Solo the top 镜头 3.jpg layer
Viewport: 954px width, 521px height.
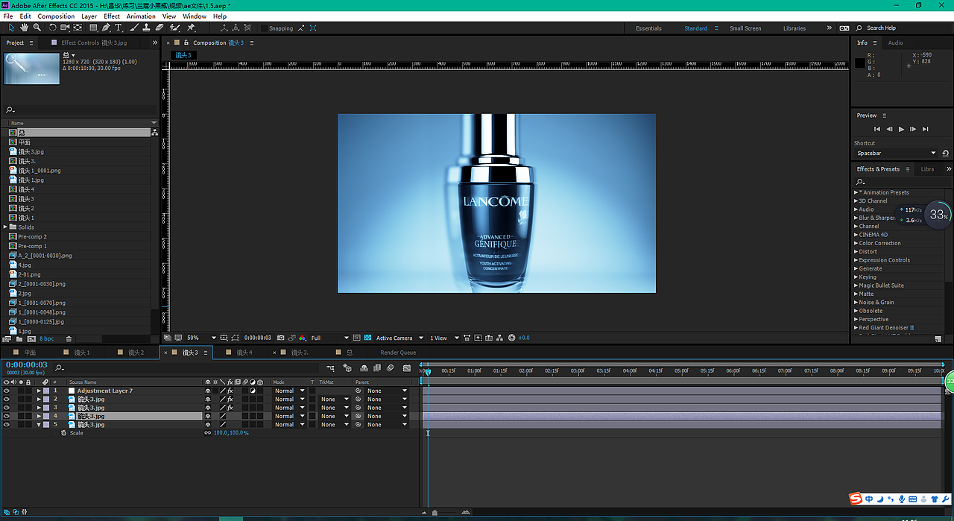[22, 399]
